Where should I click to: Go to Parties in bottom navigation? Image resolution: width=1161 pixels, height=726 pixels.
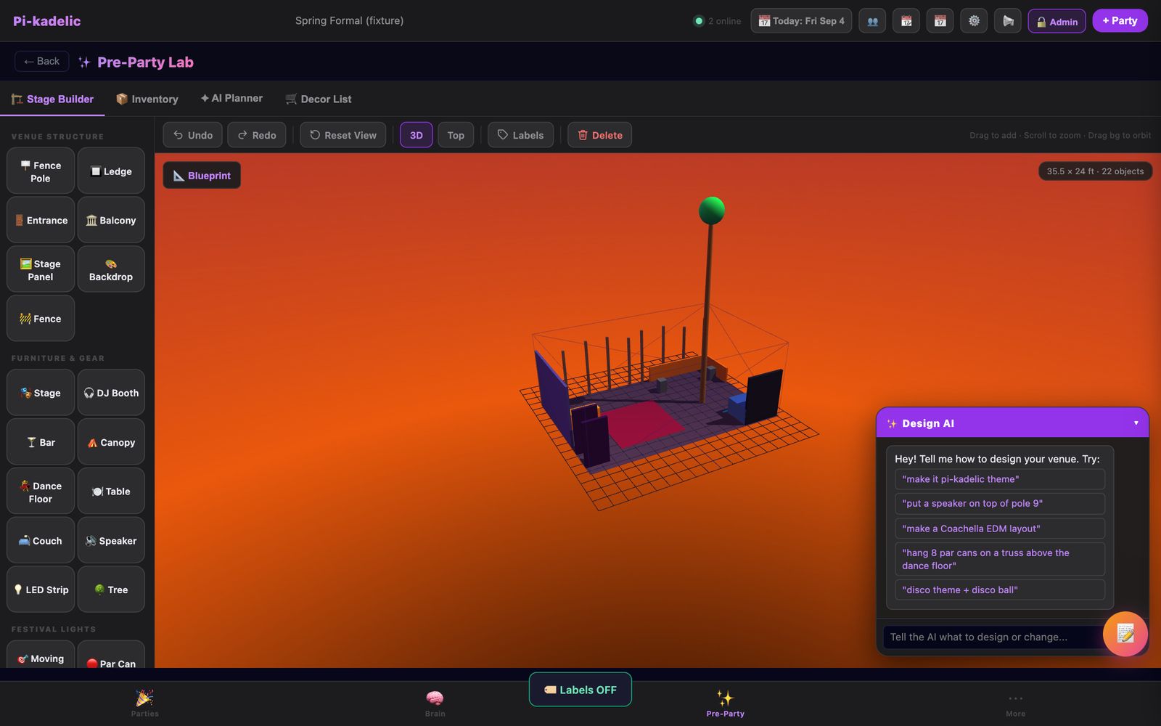(145, 703)
